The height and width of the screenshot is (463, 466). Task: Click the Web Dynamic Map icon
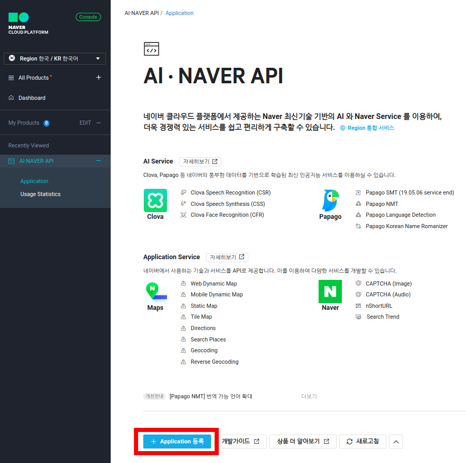click(184, 283)
